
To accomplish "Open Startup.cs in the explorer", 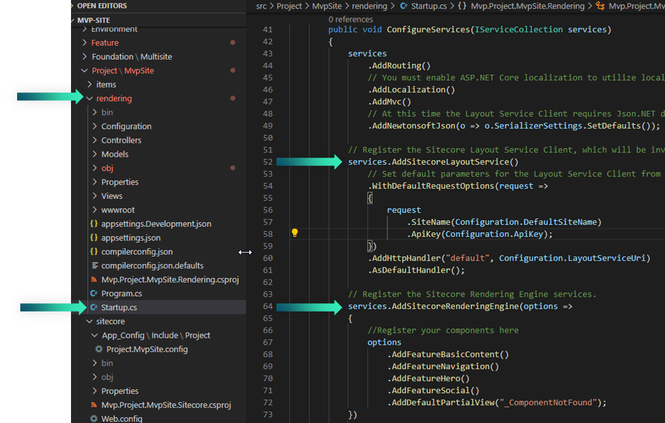I will pos(119,308).
